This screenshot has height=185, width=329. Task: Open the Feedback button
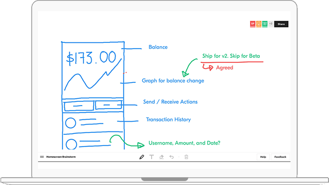pos(280,157)
